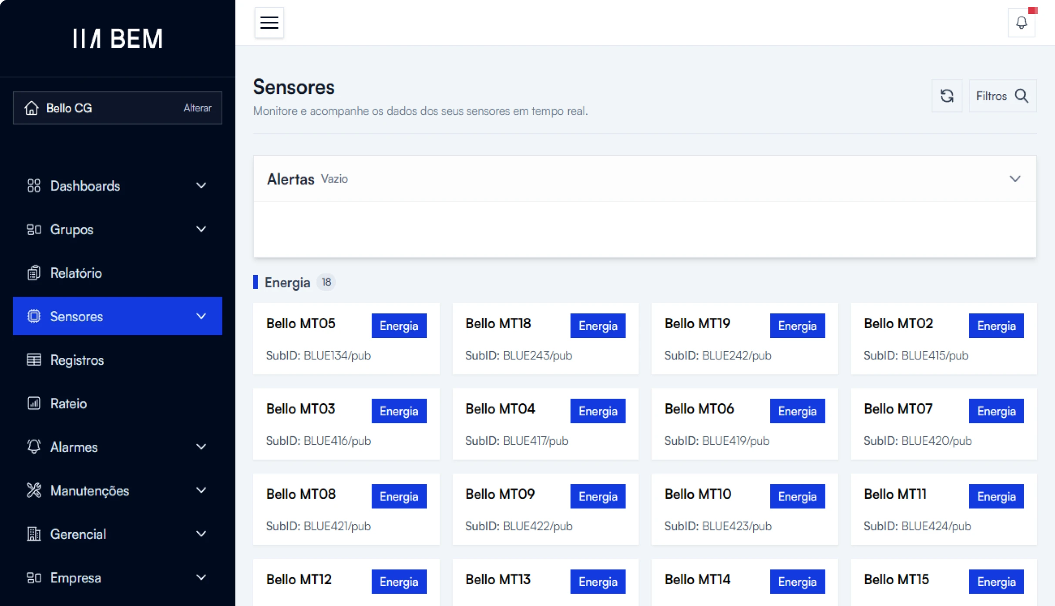1055x606 pixels.
Task: Click the Energia tag on Bello MT07
Action: tap(996, 411)
